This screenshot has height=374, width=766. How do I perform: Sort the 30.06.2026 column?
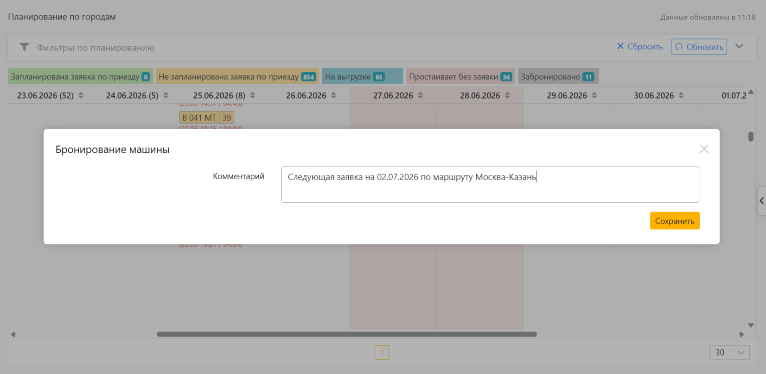point(681,95)
